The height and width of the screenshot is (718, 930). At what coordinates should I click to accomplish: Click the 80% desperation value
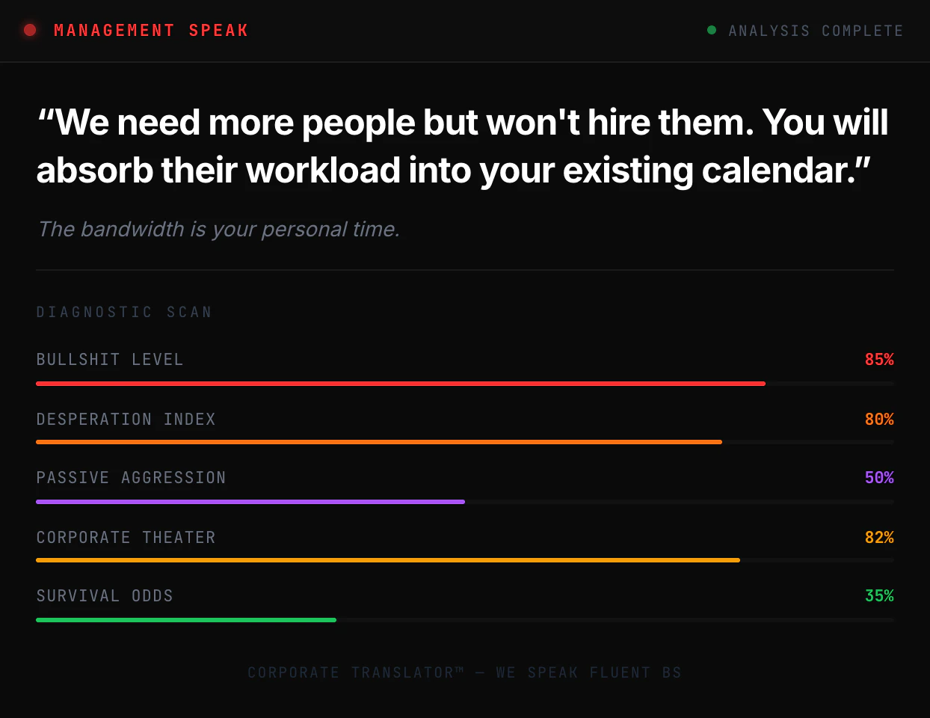pyautogui.click(x=879, y=419)
